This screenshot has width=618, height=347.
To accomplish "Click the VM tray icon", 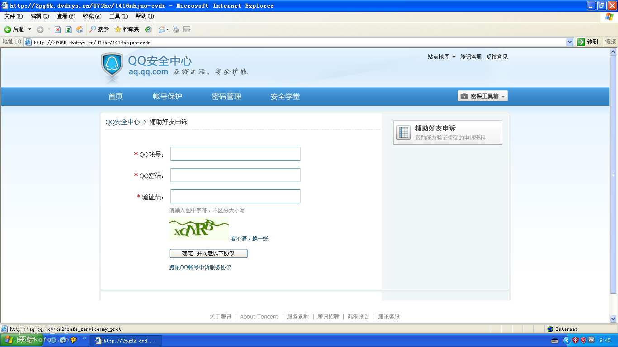I will click(591, 340).
